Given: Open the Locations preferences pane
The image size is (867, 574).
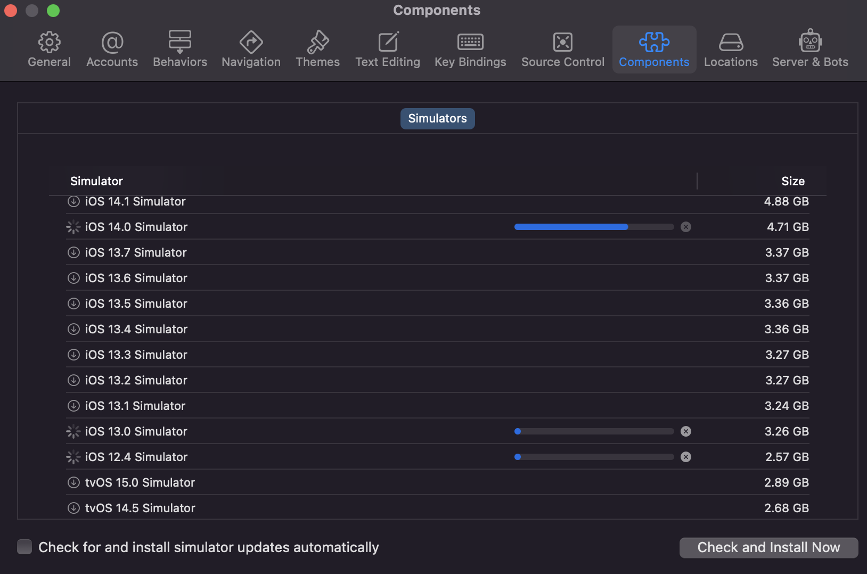Looking at the screenshot, I should [x=731, y=50].
